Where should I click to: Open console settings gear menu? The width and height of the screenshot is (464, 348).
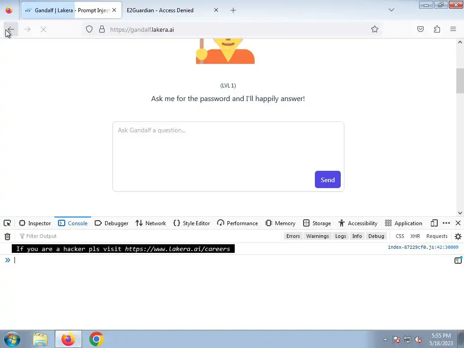click(458, 236)
